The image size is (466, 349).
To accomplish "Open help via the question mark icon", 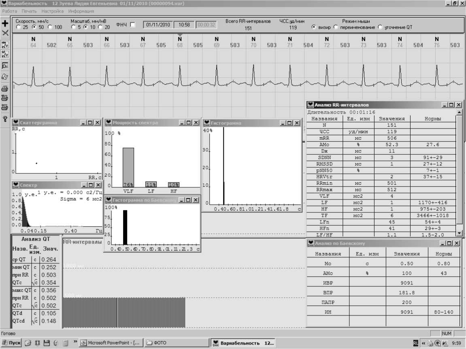I will pos(5,119).
